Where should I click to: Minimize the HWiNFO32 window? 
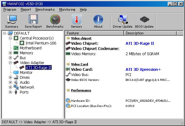click(170, 4)
